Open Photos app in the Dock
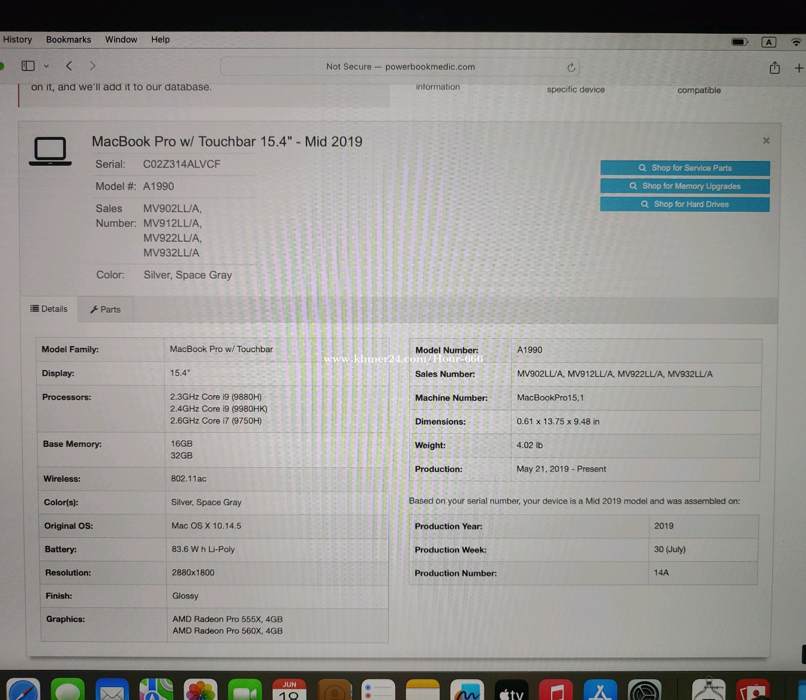The height and width of the screenshot is (700, 806). (200, 689)
